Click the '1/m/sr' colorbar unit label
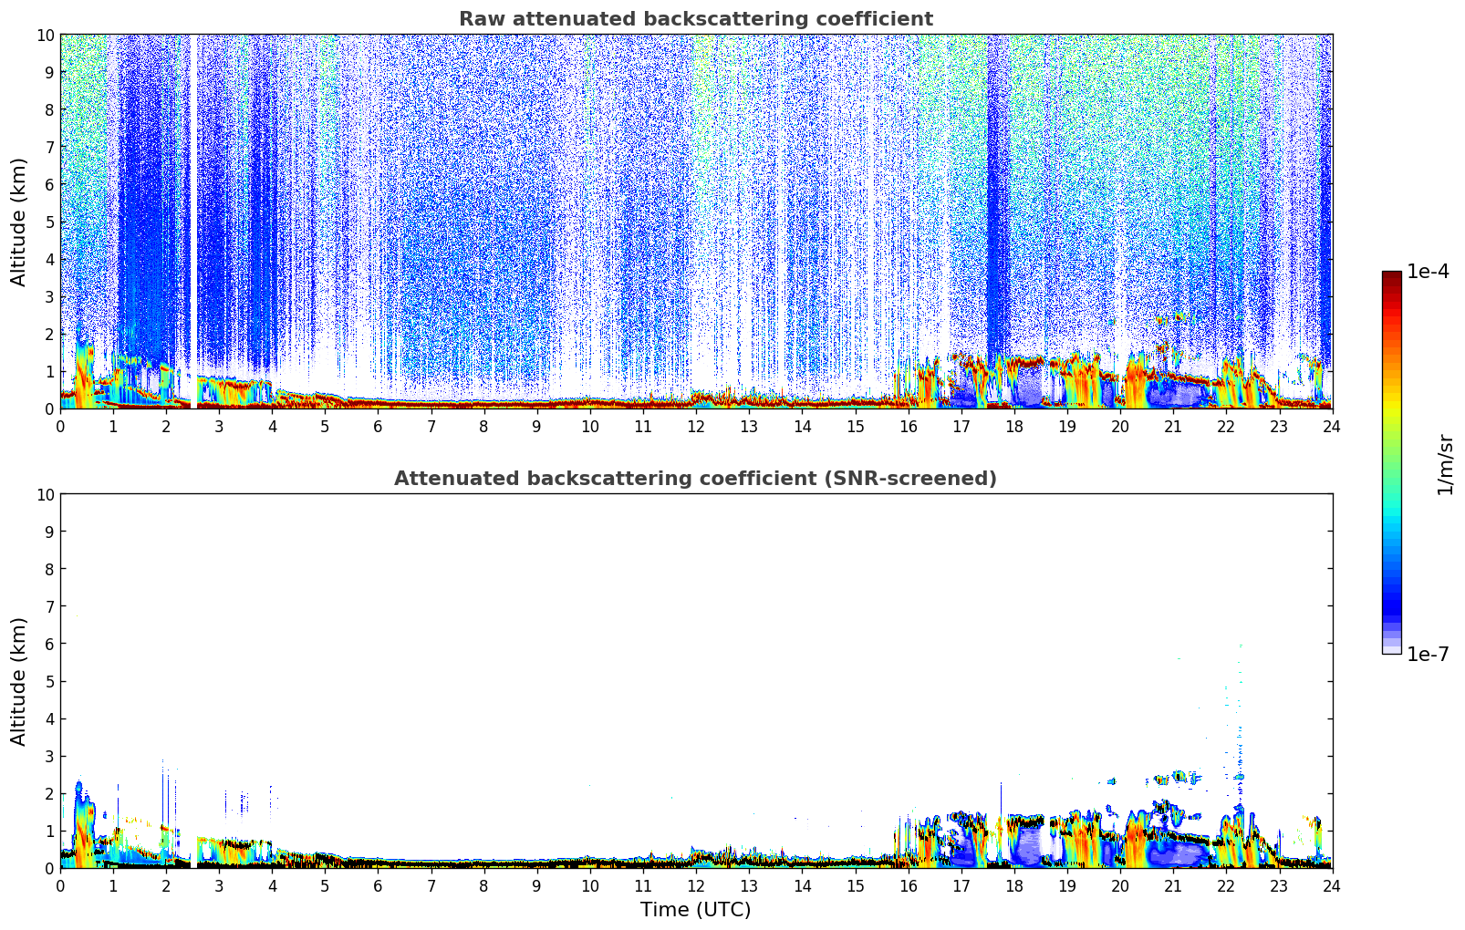The width and height of the screenshot is (1465, 930). [1444, 464]
